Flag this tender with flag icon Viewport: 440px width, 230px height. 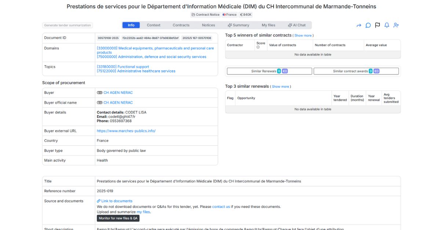(x=377, y=25)
